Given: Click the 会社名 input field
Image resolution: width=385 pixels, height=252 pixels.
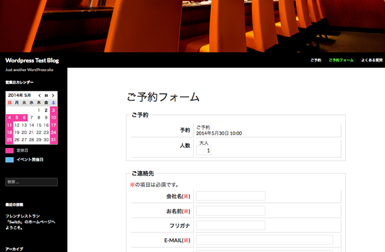Looking at the screenshot, I should [x=230, y=196].
